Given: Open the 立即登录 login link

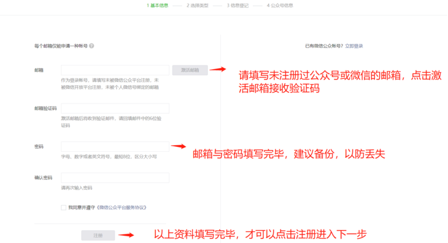Looking at the screenshot, I should pos(354,46).
